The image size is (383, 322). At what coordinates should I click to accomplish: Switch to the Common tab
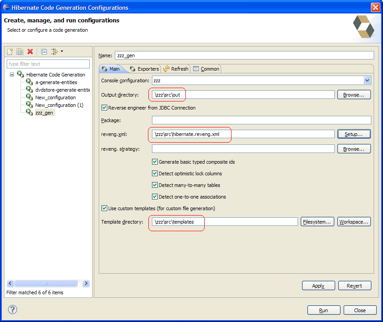coord(206,69)
